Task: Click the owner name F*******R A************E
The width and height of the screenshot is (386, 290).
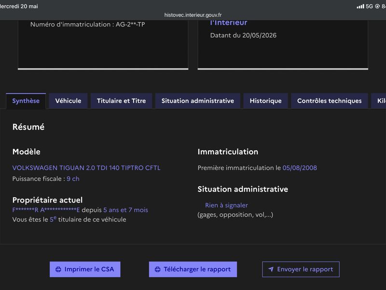Action: (x=46, y=210)
